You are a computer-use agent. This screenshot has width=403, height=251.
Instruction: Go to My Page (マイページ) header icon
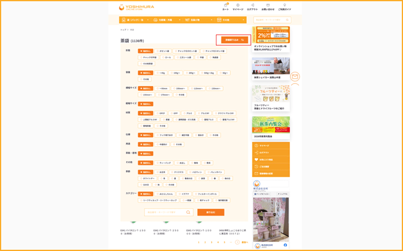(x=238, y=7)
